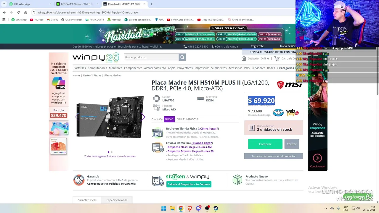Screen dimensions: 379x213
Task: Open Discord from the taskbar
Action: point(198,208)
